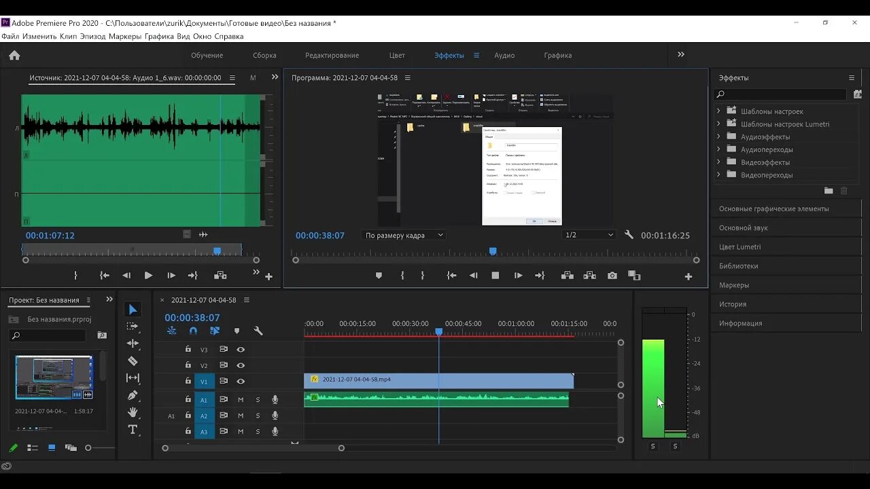Image resolution: width=870 pixels, height=489 pixels.
Task: Click Lift button in Program monitor
Action: 567,276
